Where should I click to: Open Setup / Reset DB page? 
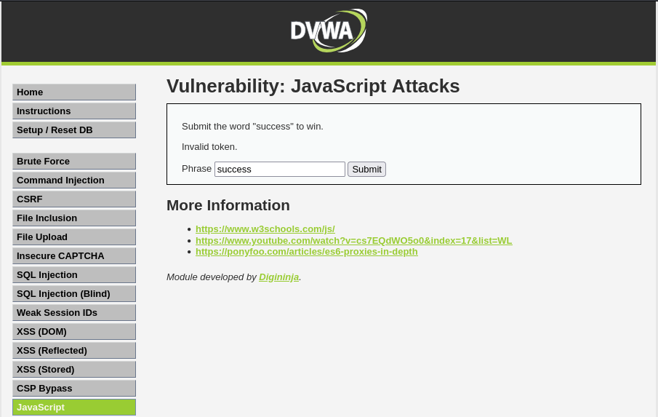[73, 130]
